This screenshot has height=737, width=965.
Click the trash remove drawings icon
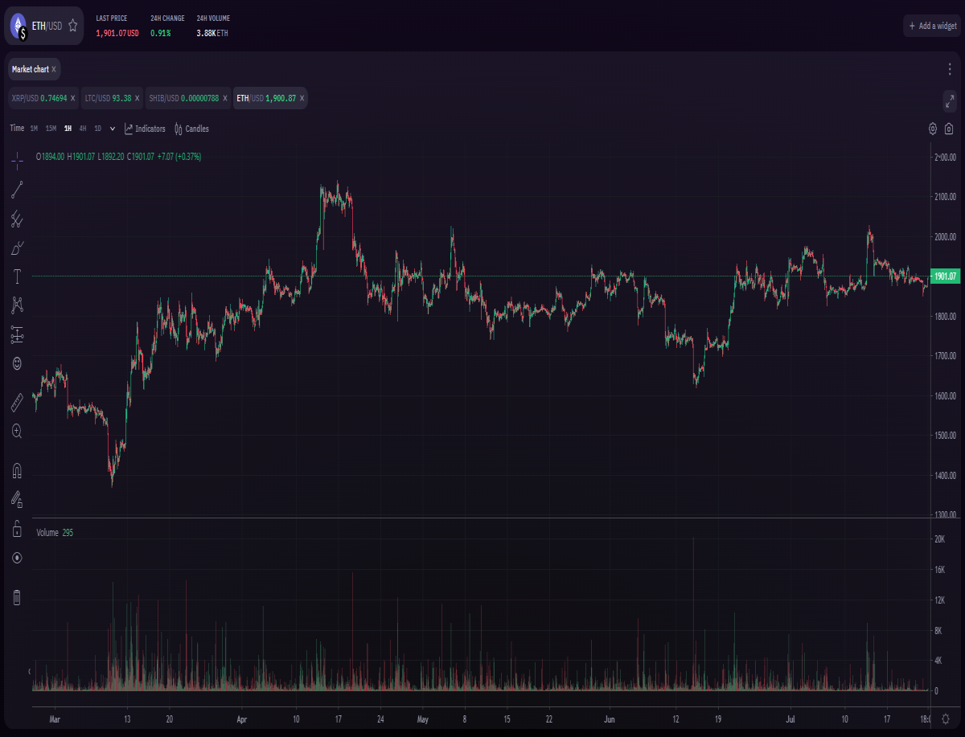click(x=17, y=597)
